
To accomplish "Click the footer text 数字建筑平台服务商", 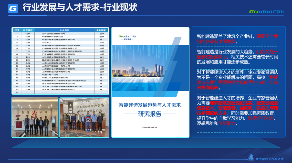I will pos(269,159).
